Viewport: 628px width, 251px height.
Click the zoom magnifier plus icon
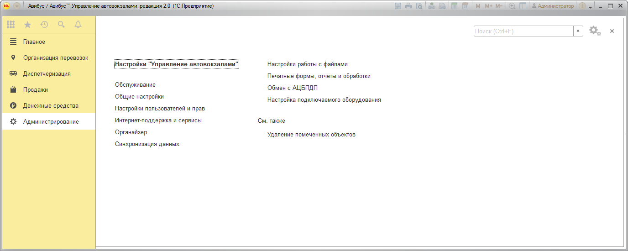[512, 6]
